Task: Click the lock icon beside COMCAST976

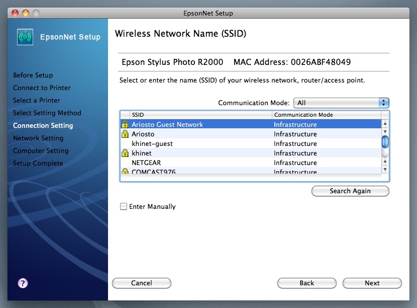Action: click(125, 172)
